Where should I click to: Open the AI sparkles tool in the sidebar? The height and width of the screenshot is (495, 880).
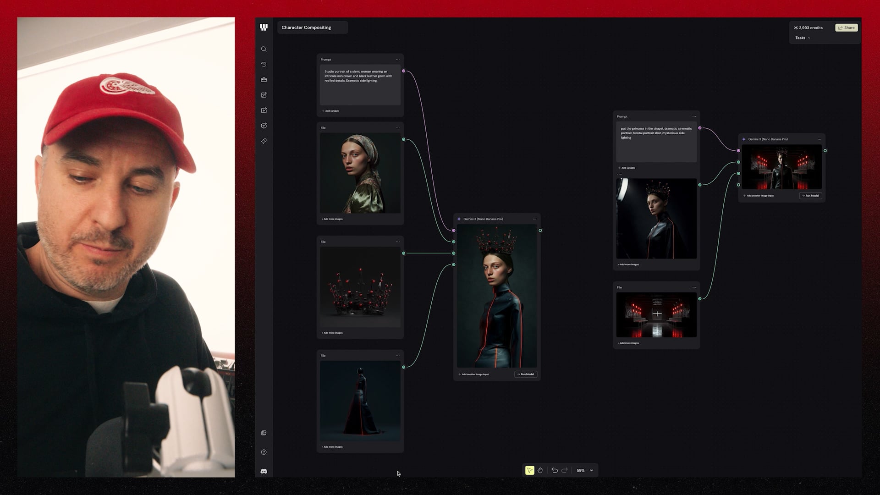pos(264,141)
